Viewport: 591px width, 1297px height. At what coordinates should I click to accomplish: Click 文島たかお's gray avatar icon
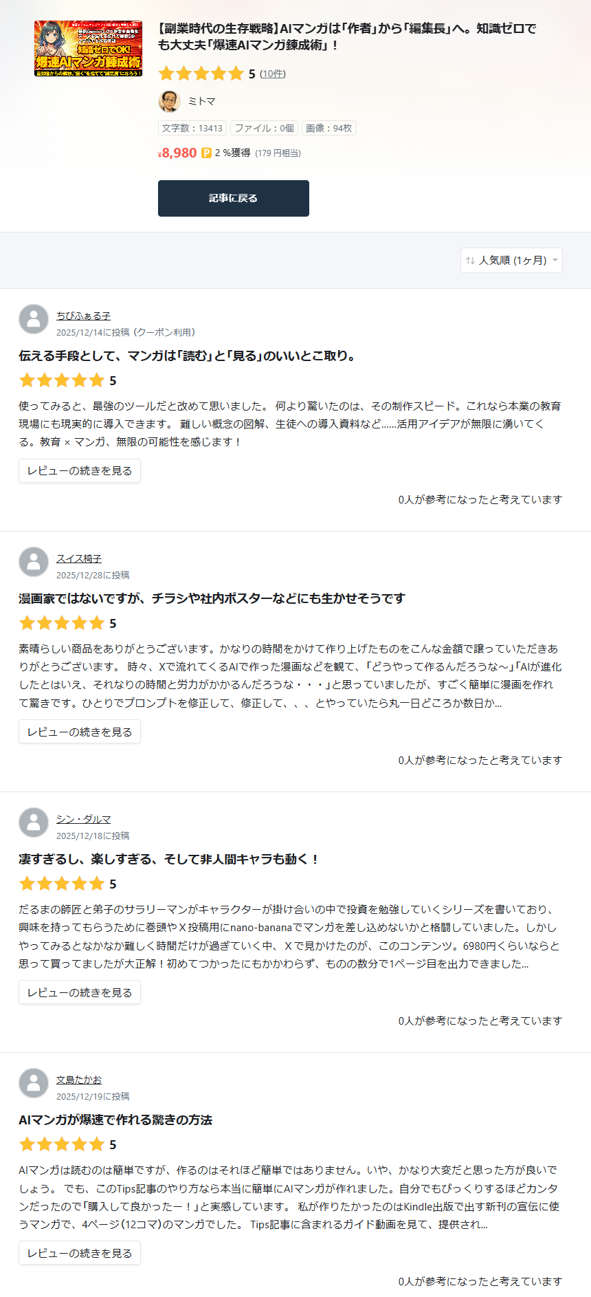(34, 1084)
